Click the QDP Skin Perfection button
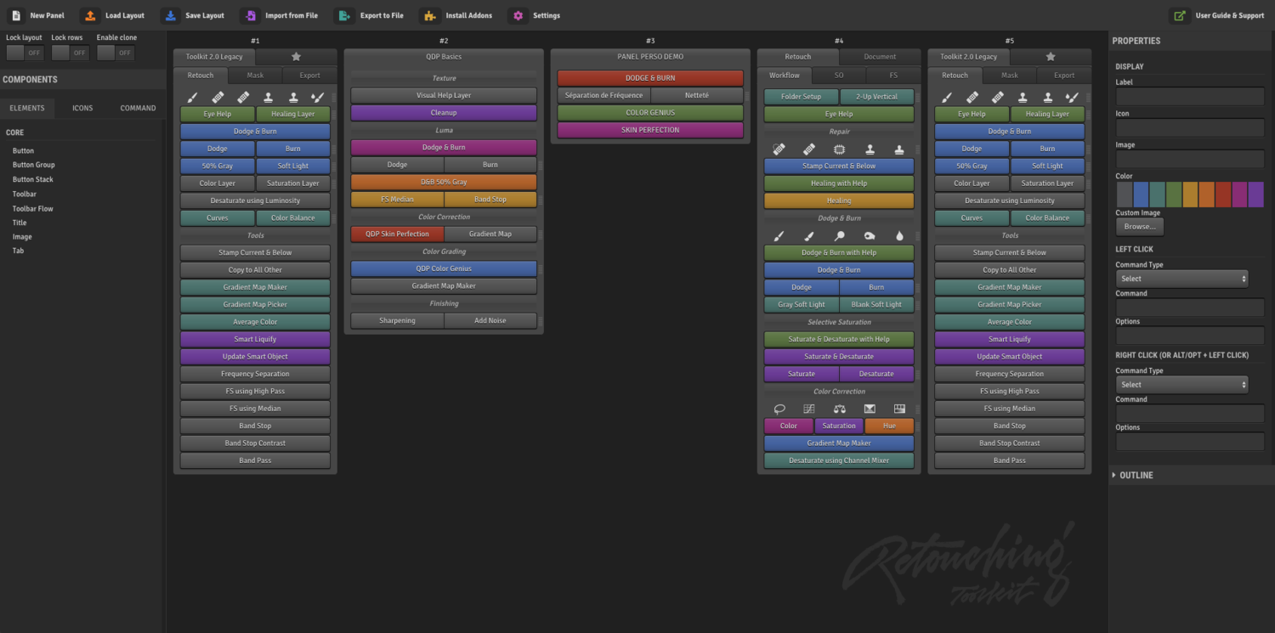Screen dimensions: 1275x633 coord(397,234)
